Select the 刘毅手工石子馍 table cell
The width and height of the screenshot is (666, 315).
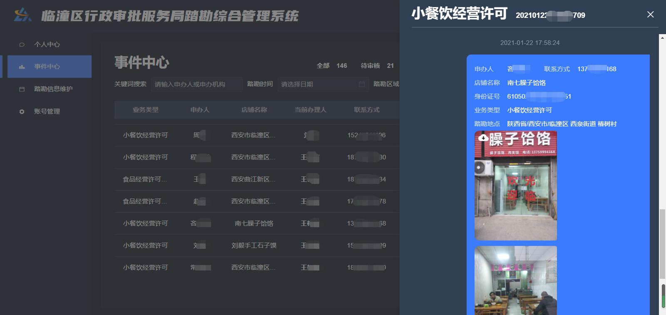click(254, 246)
